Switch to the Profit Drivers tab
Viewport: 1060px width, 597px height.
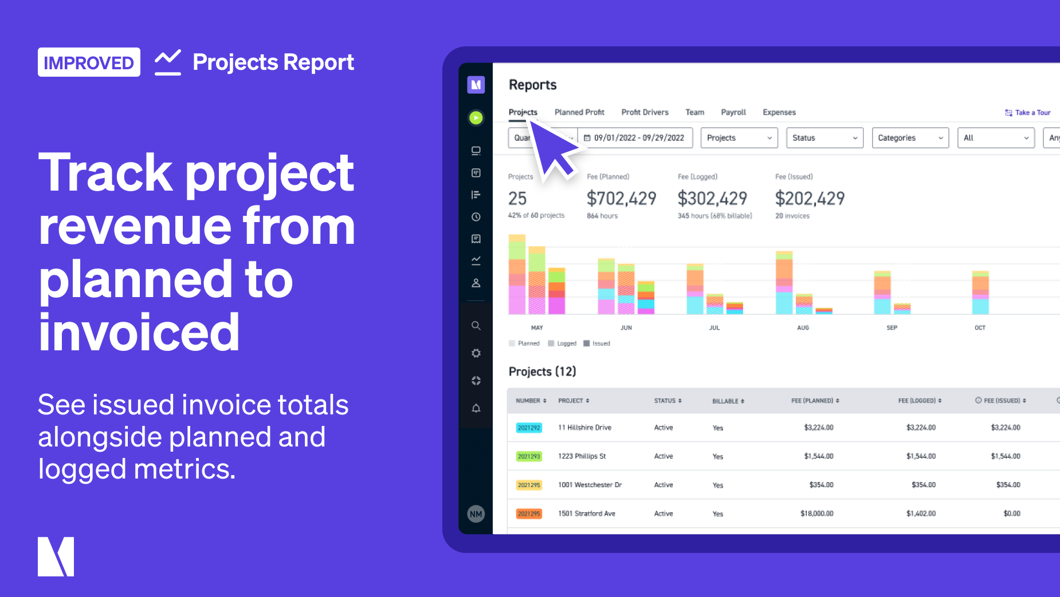645,112
